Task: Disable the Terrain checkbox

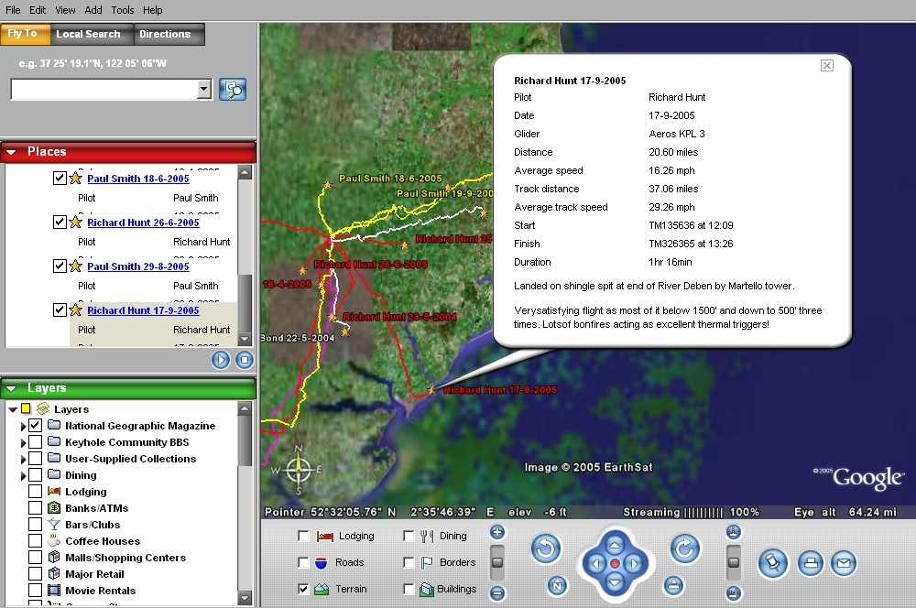Action: point(304,589)
